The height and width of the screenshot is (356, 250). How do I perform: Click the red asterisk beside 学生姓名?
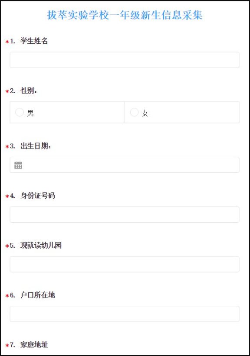pos(7,42)
